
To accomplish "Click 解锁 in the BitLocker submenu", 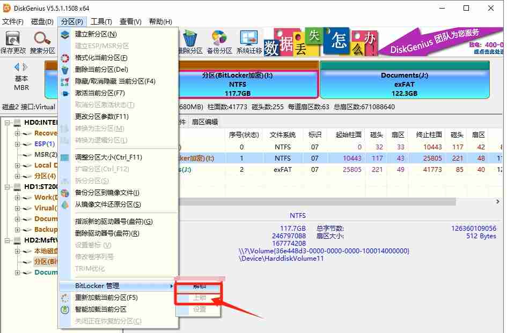I will pos(198,286).
